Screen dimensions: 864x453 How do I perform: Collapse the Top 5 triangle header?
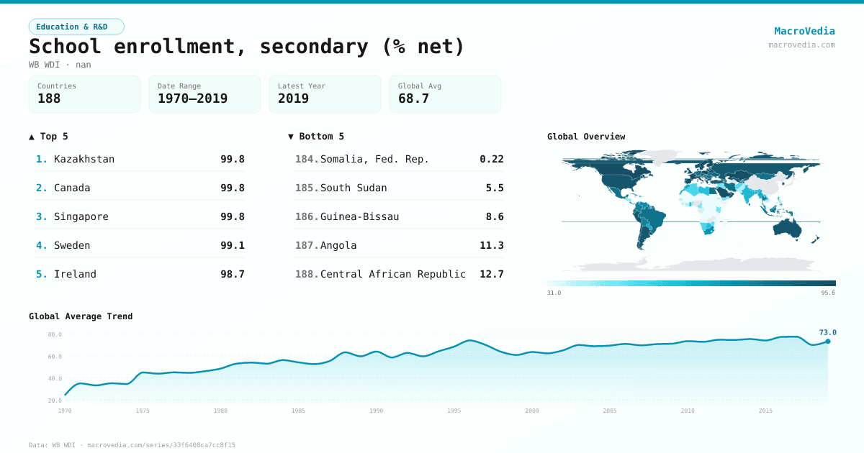click(49, 136)
